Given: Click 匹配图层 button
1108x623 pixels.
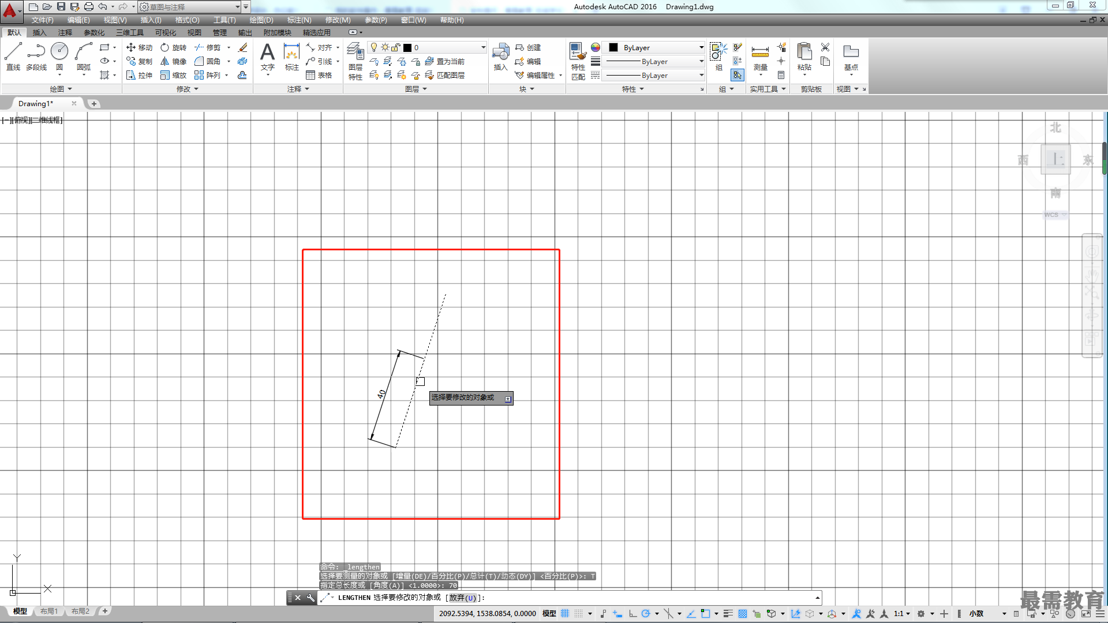Looking at the screenshot, I should point(444,75).
